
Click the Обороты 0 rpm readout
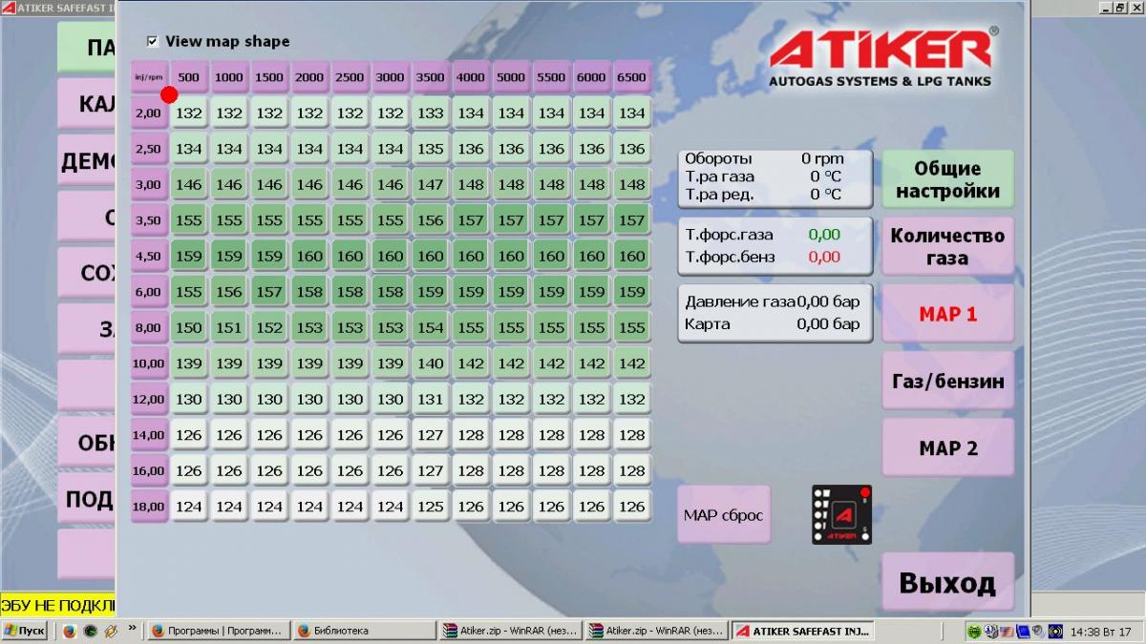[x=764, y=158]
